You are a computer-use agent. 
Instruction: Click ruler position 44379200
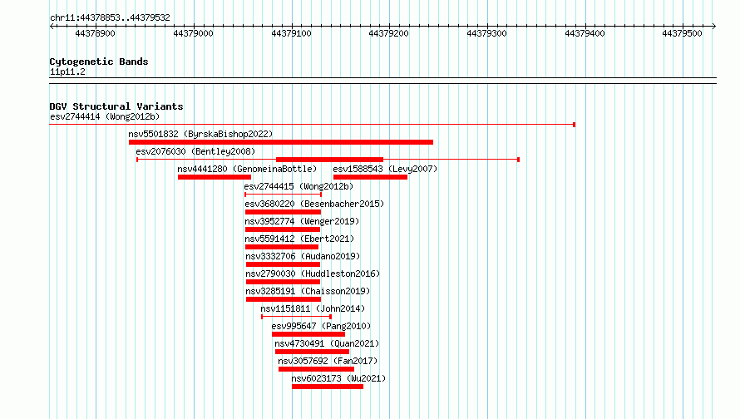[x=388, y=33]
